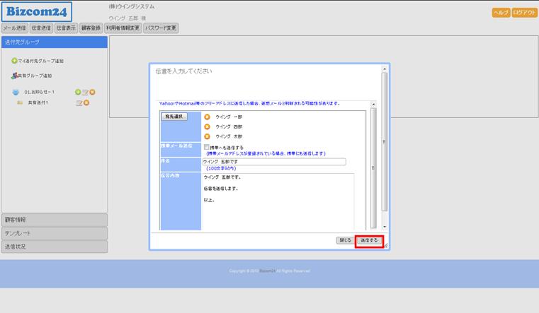Delete the 01.お知らせ-1 group with orange icon
Image resolution: width=539 pixels, height=313 pixels.
click(x=92, y=93)
